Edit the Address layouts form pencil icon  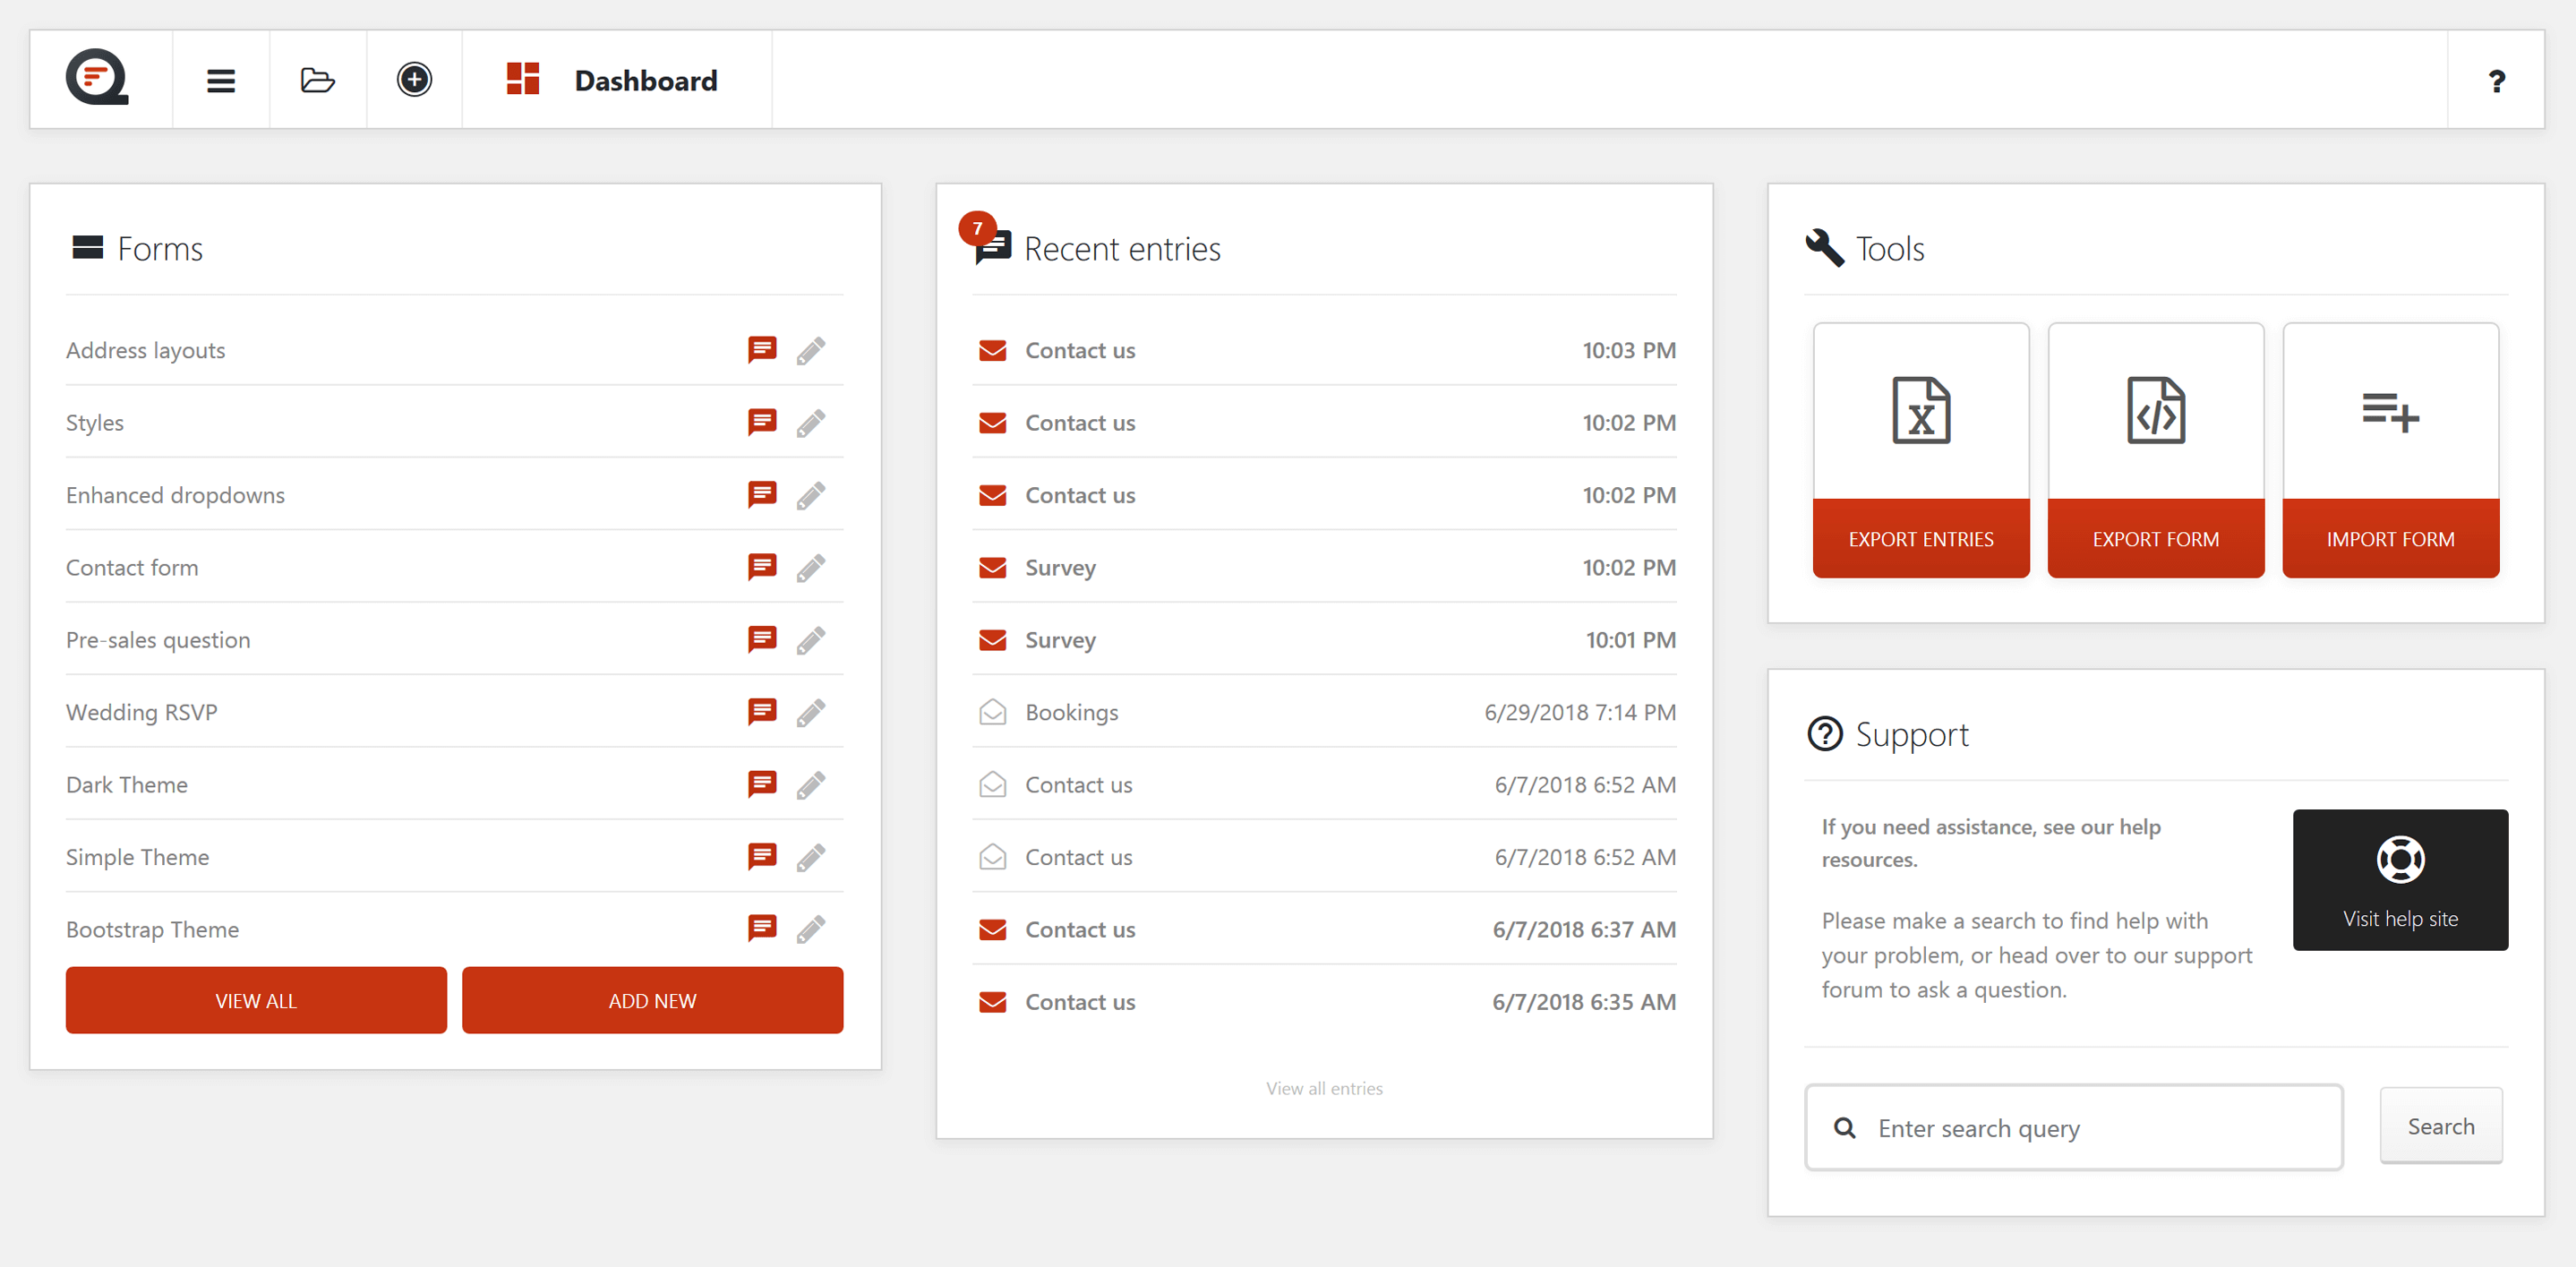pyautogui.click(x=811, y=351)
